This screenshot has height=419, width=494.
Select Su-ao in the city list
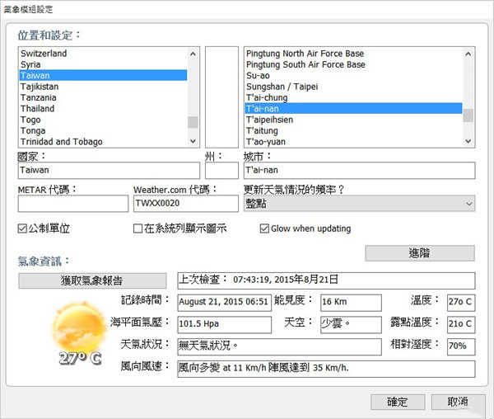353,75
